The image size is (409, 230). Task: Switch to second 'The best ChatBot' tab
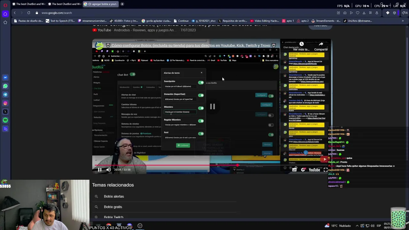(65, 4)
